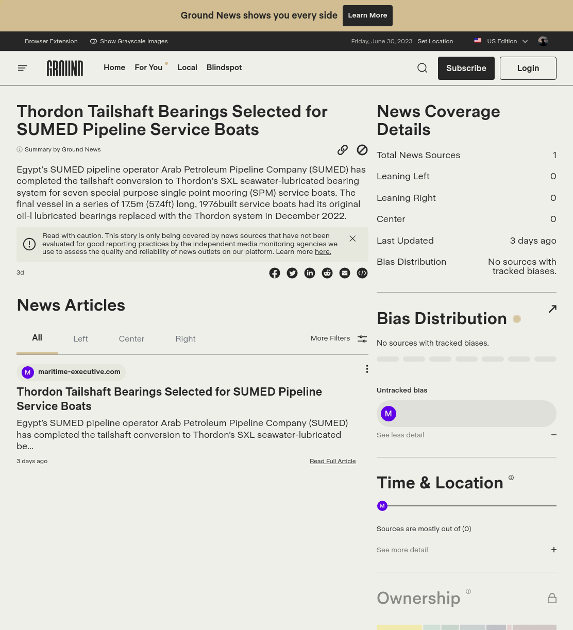Click the Learn More banner button
The height and width of the screenshot is (630, 573).
point(367,15)
